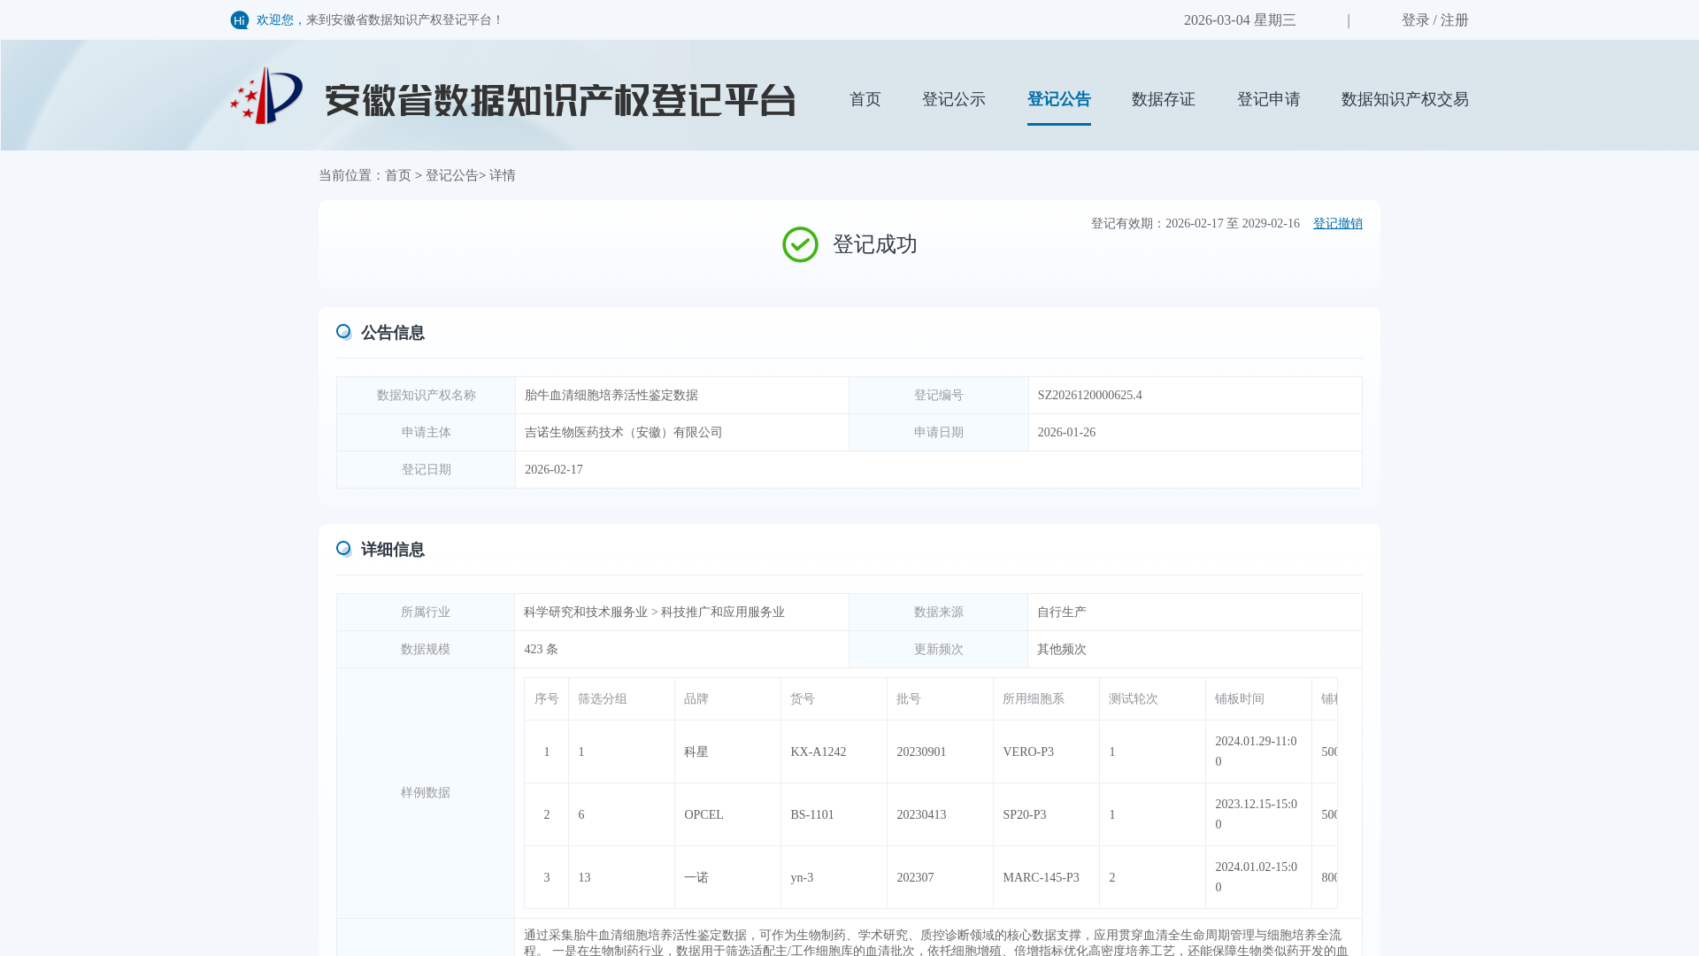Click cell line VERO-P3
Screen dimensions: 1699x956
pos(1027,752)
